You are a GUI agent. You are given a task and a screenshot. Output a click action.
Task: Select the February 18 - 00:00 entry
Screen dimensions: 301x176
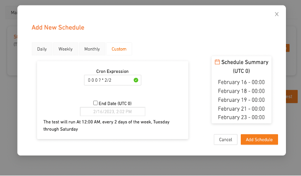coord(241,91)
